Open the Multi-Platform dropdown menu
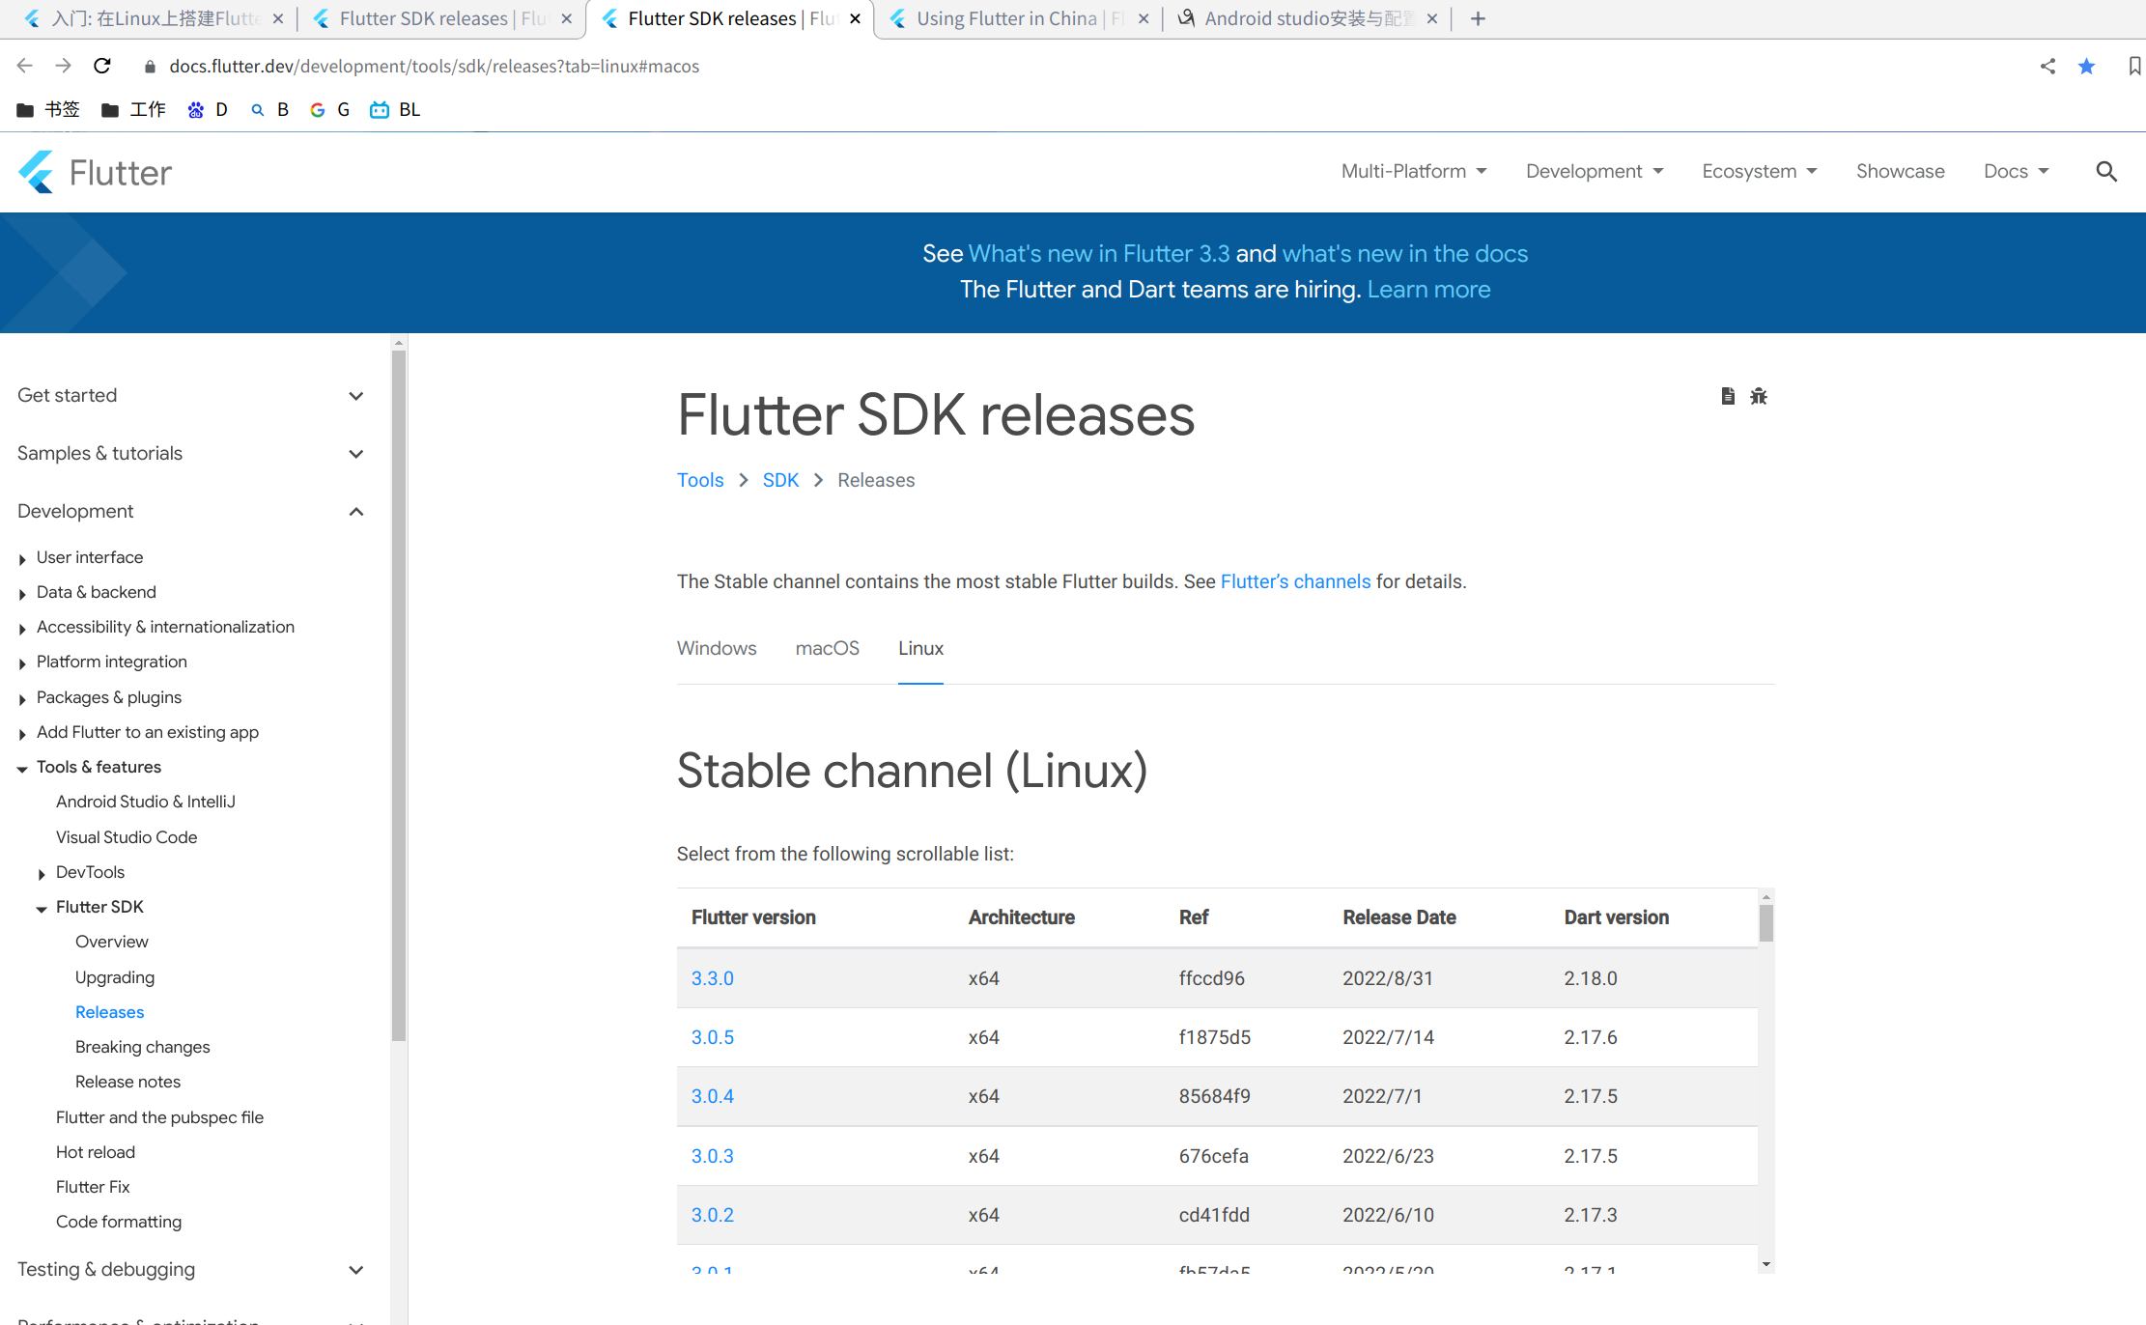Viewport: 2146px width, 1325px height. click(x=1413, y=171)
